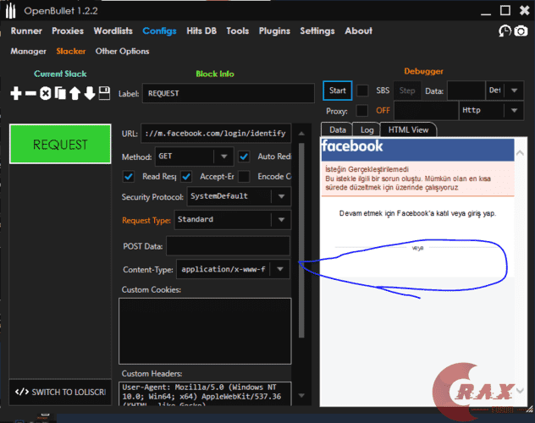This screenshot has width=535, height=423.
Task: Click the OFF proxy status text
Action: 383,111
